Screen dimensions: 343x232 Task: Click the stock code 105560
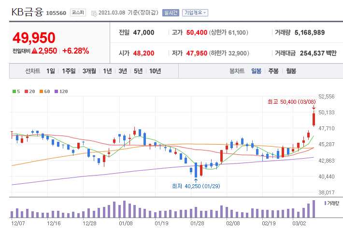[56, 13]
